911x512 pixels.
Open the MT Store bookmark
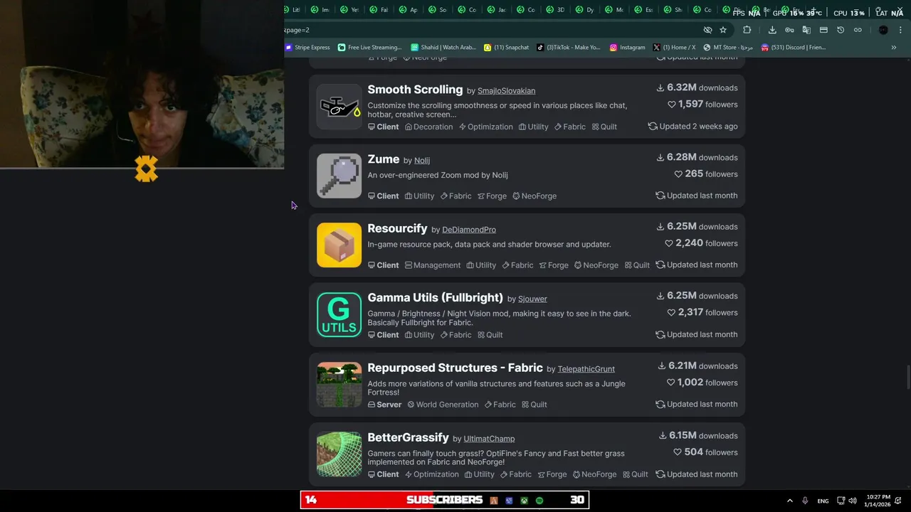[x=729, y=48]
